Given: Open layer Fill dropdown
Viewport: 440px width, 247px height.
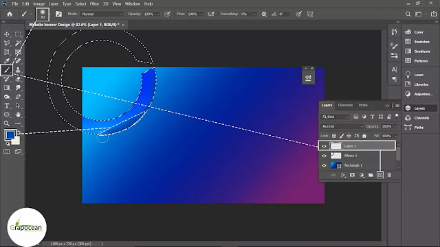Looking at the screenshot, I should click(396, 136).
